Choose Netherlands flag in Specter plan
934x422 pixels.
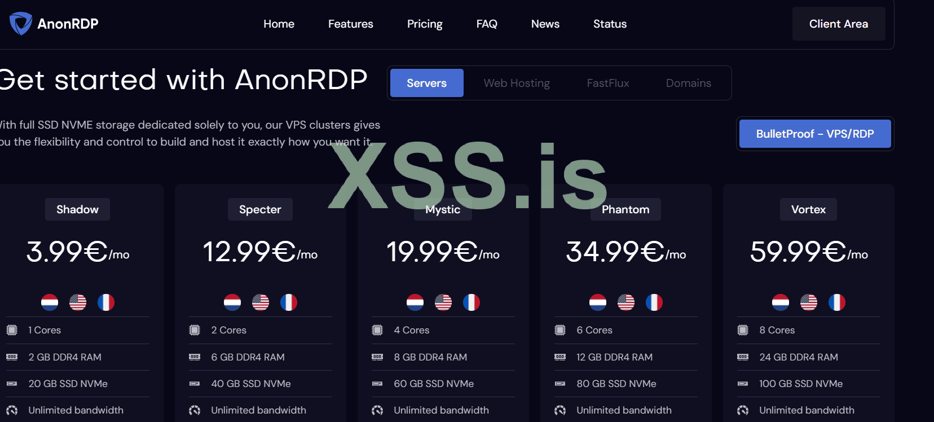point(232,302)
